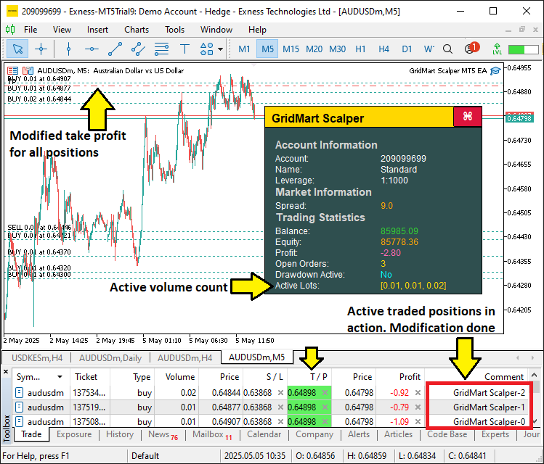544x464 pixels.
Task: Draw a horizontal line on chart
Action: click(x=92, y=49)
